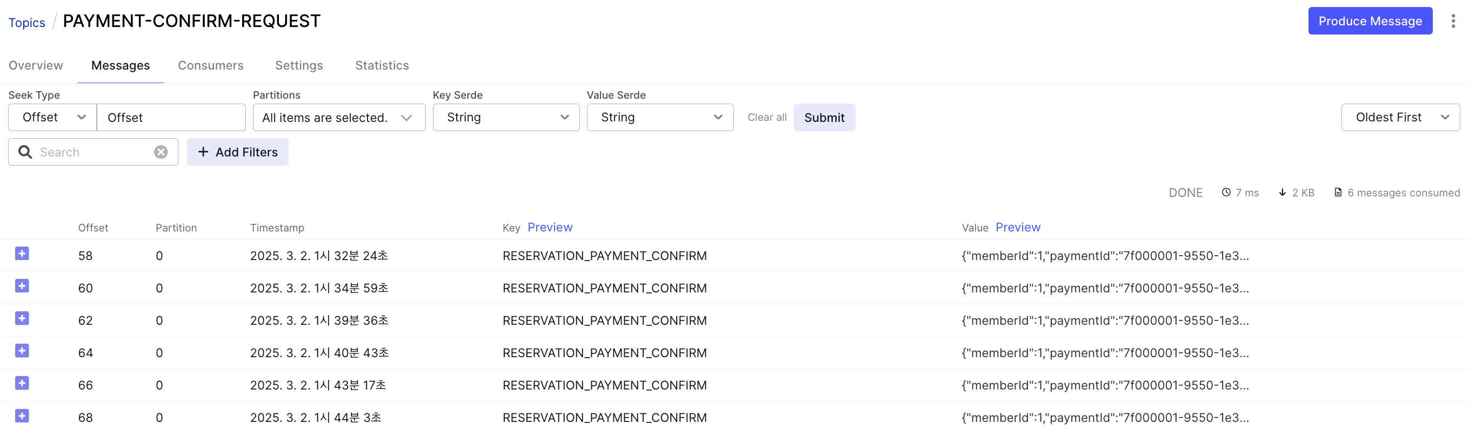Screen dimensions: 1469x437
Task: Expand message row with offset 64
Action: click(22, 351)
